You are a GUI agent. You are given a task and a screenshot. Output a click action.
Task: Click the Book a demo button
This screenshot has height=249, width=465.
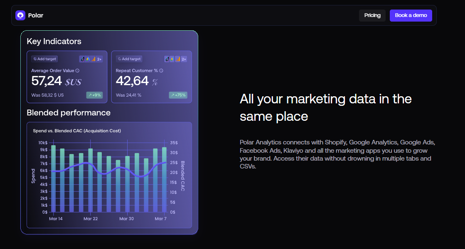(411, 15)
